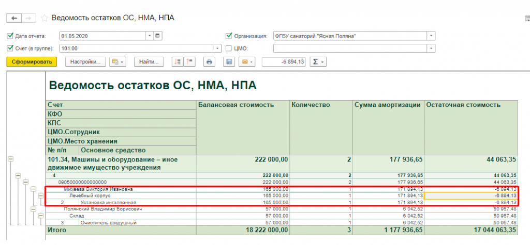
Task: Add report to favorites with star icon
Action: [x=44, y=18]
